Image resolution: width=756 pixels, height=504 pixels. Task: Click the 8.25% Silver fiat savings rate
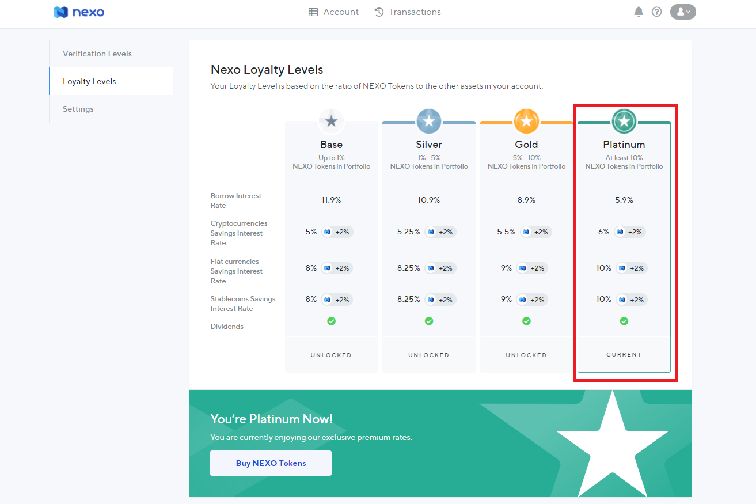(409, 268)
